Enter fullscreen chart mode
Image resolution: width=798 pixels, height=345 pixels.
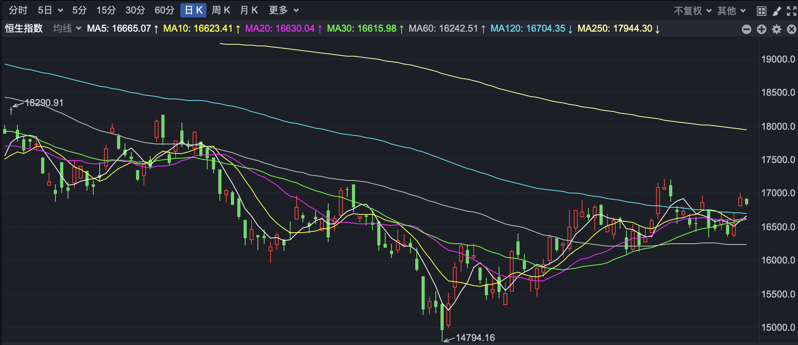(x=791, y=11)
